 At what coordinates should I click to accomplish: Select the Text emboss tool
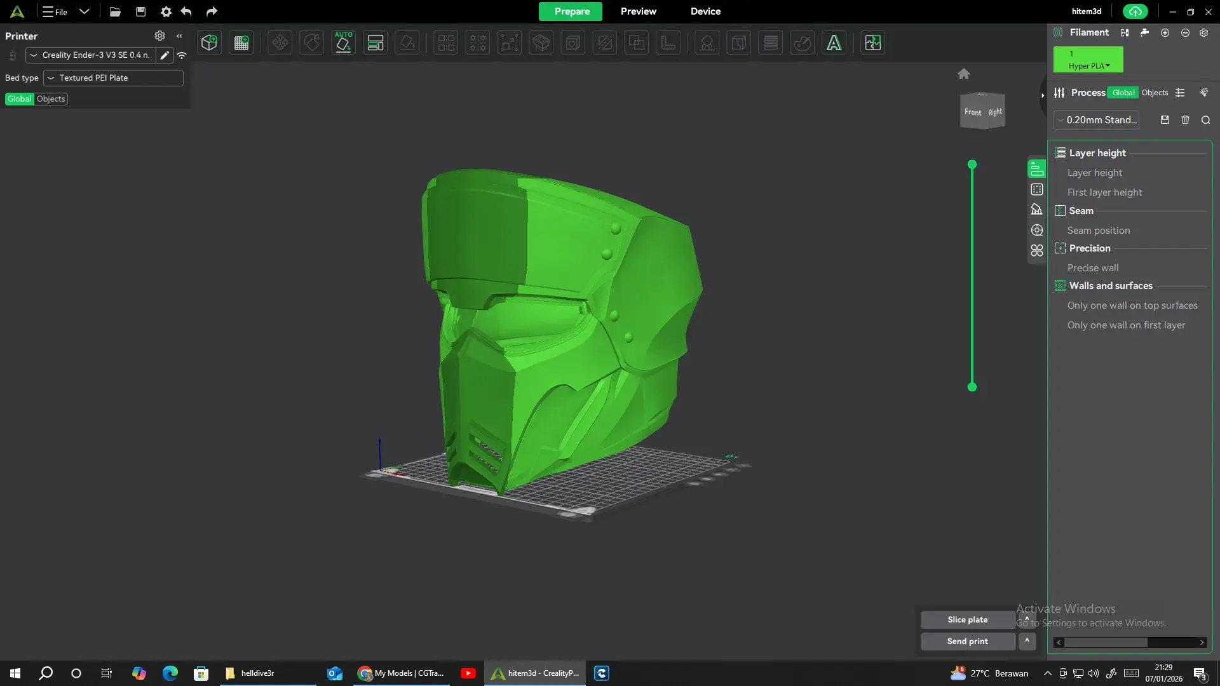(834, 43)
